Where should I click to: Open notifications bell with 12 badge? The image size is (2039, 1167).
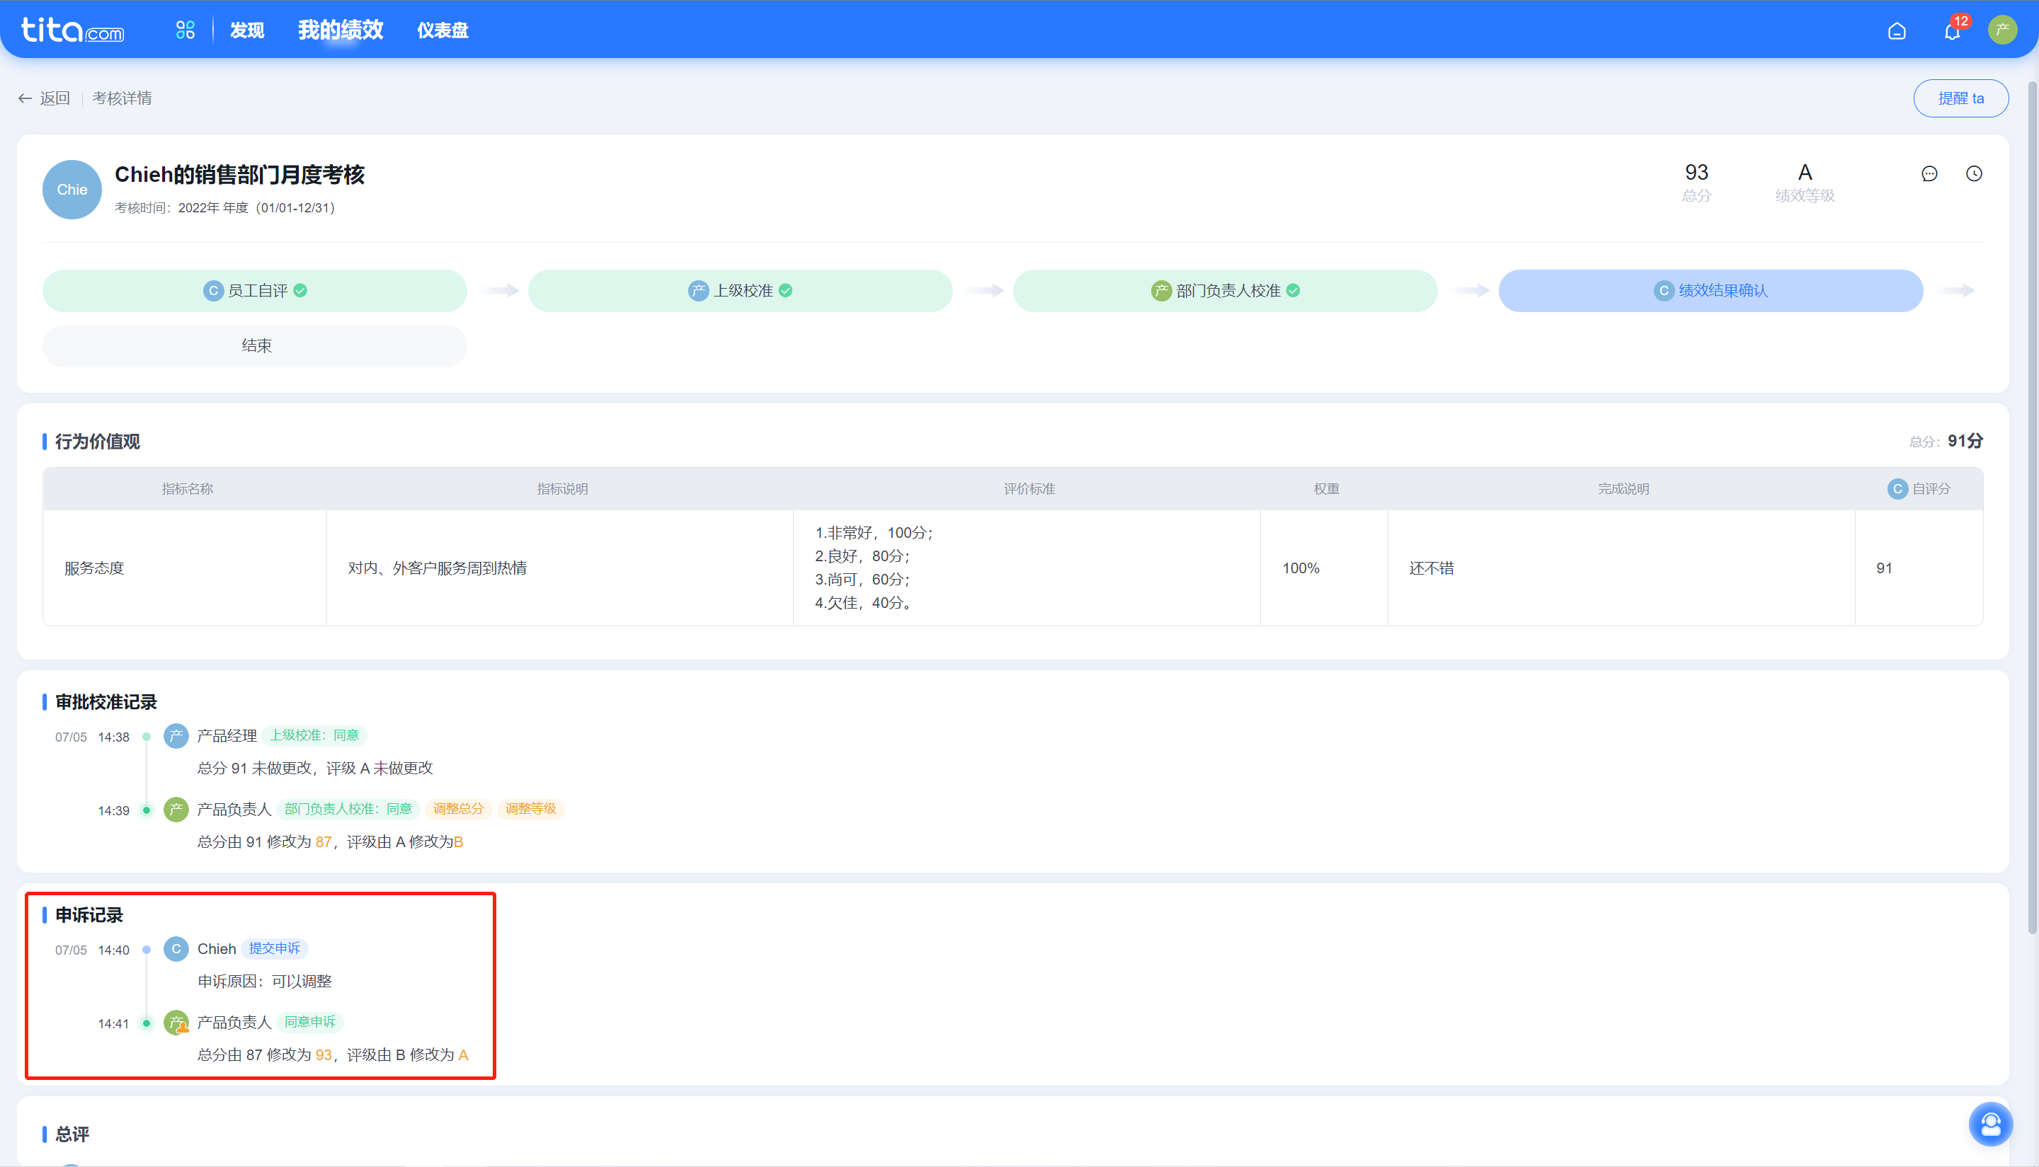tap(1953, 30)
